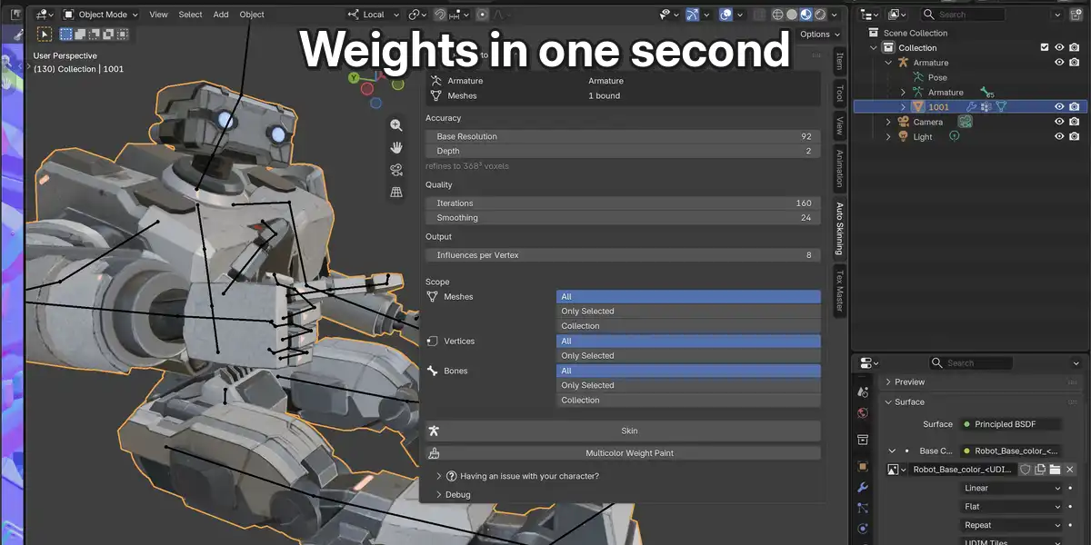The image size is (1091, 545).
Task: Click the outliner search field
Action: [962, 15]
